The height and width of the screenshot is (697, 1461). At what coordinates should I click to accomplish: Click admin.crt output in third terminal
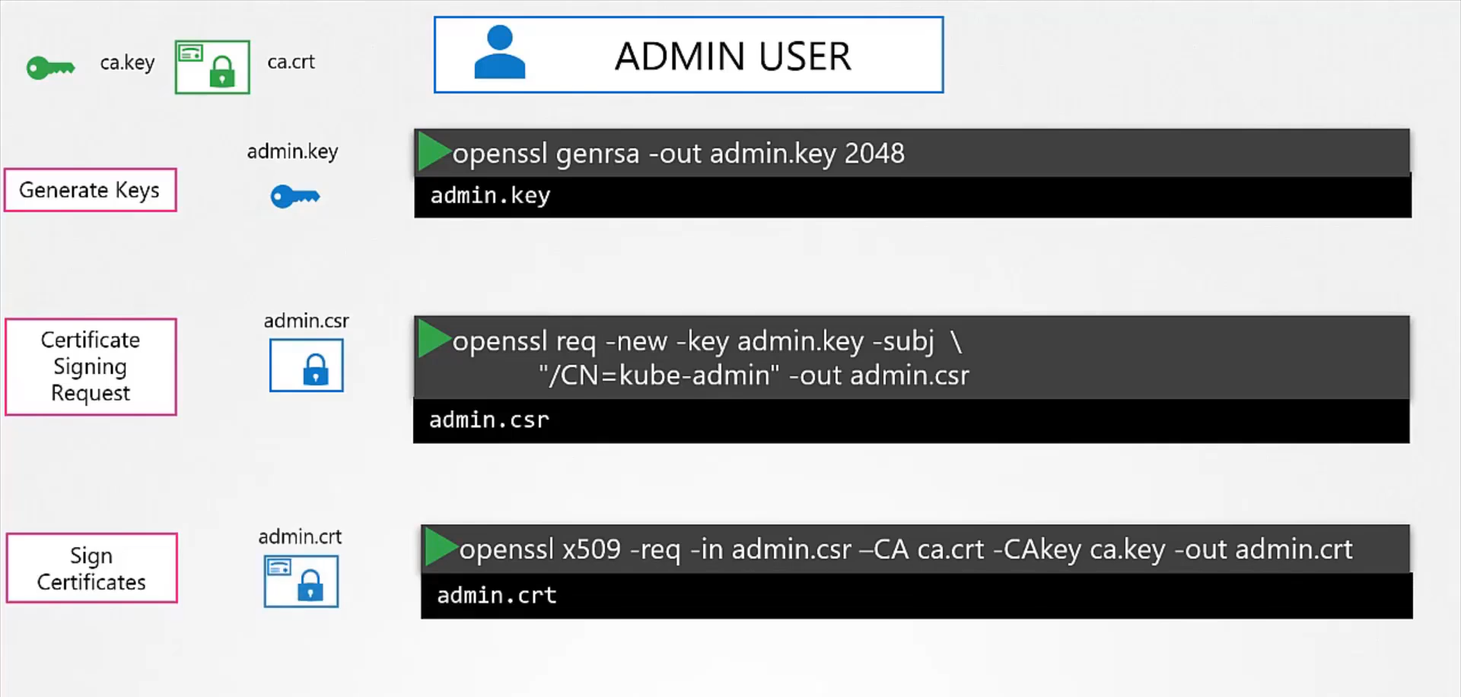[x=496, y=595]
